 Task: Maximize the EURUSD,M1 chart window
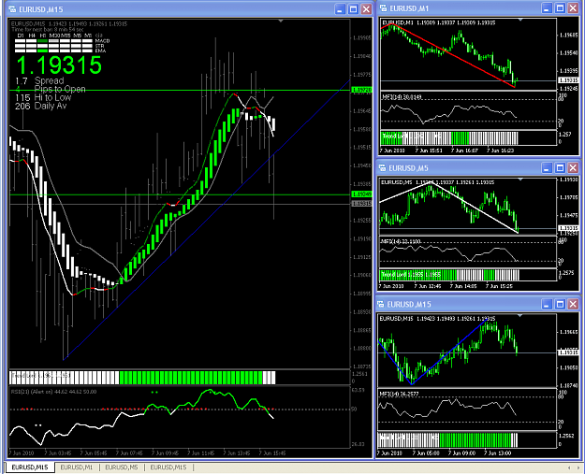click(x=560, y=8)
